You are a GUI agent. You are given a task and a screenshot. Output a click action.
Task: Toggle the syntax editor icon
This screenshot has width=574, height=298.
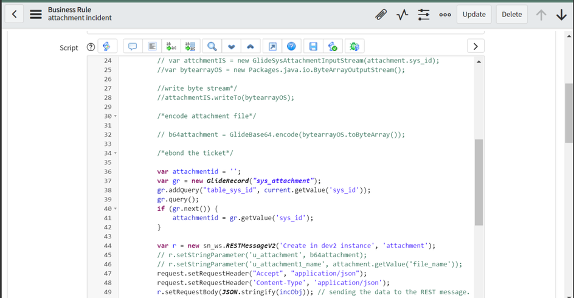pos(107,46)
